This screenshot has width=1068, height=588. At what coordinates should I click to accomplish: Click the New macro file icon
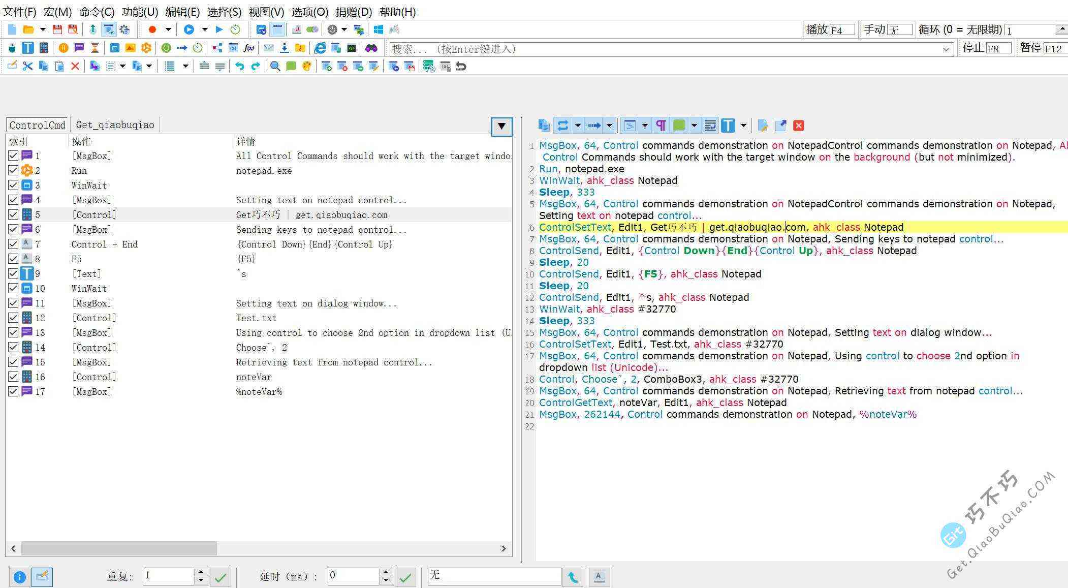tap(12, 29)
